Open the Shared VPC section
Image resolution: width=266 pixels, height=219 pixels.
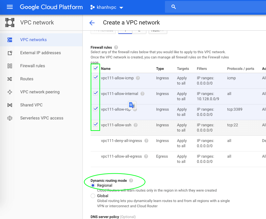(10, 105)
